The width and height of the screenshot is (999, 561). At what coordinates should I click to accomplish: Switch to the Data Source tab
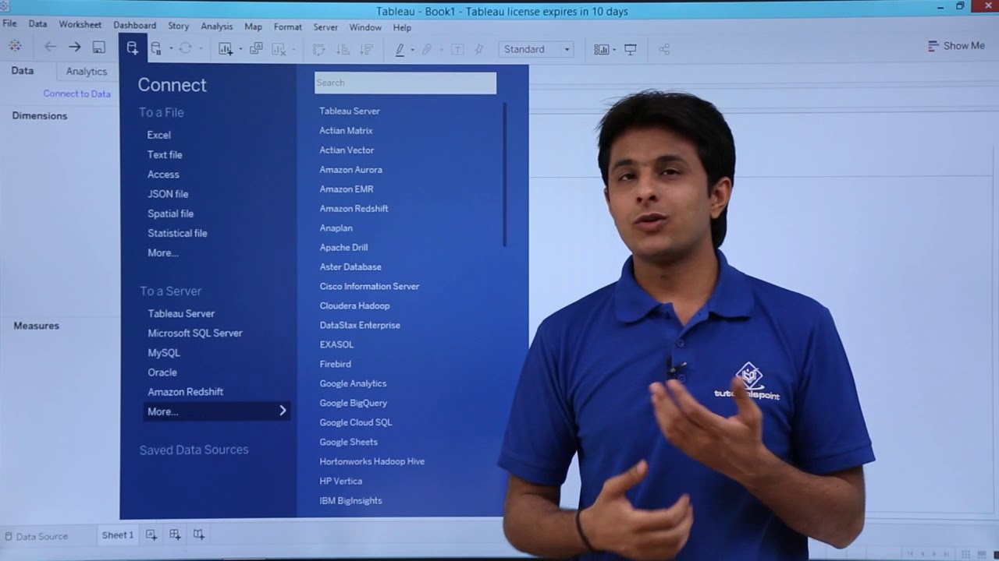(36, 536)
